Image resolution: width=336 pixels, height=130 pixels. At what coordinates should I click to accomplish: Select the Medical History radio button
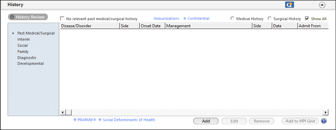[232, 18]
